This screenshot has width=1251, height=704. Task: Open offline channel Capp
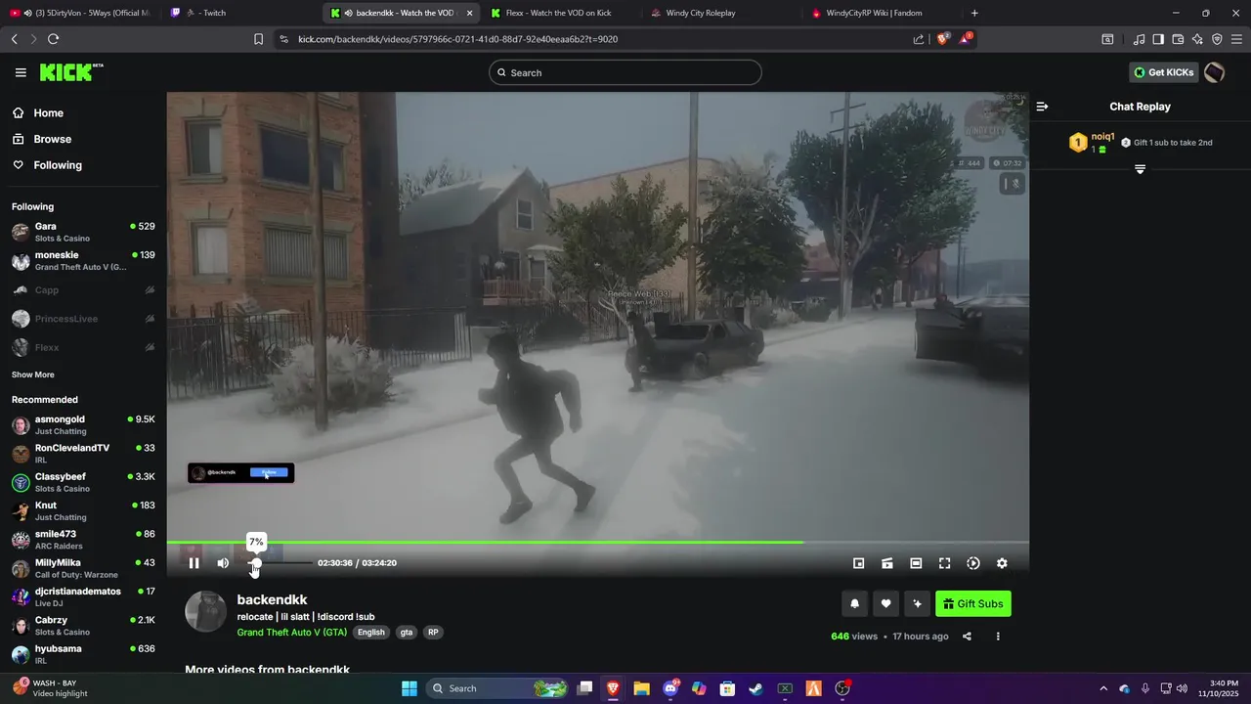pos(83,290)
